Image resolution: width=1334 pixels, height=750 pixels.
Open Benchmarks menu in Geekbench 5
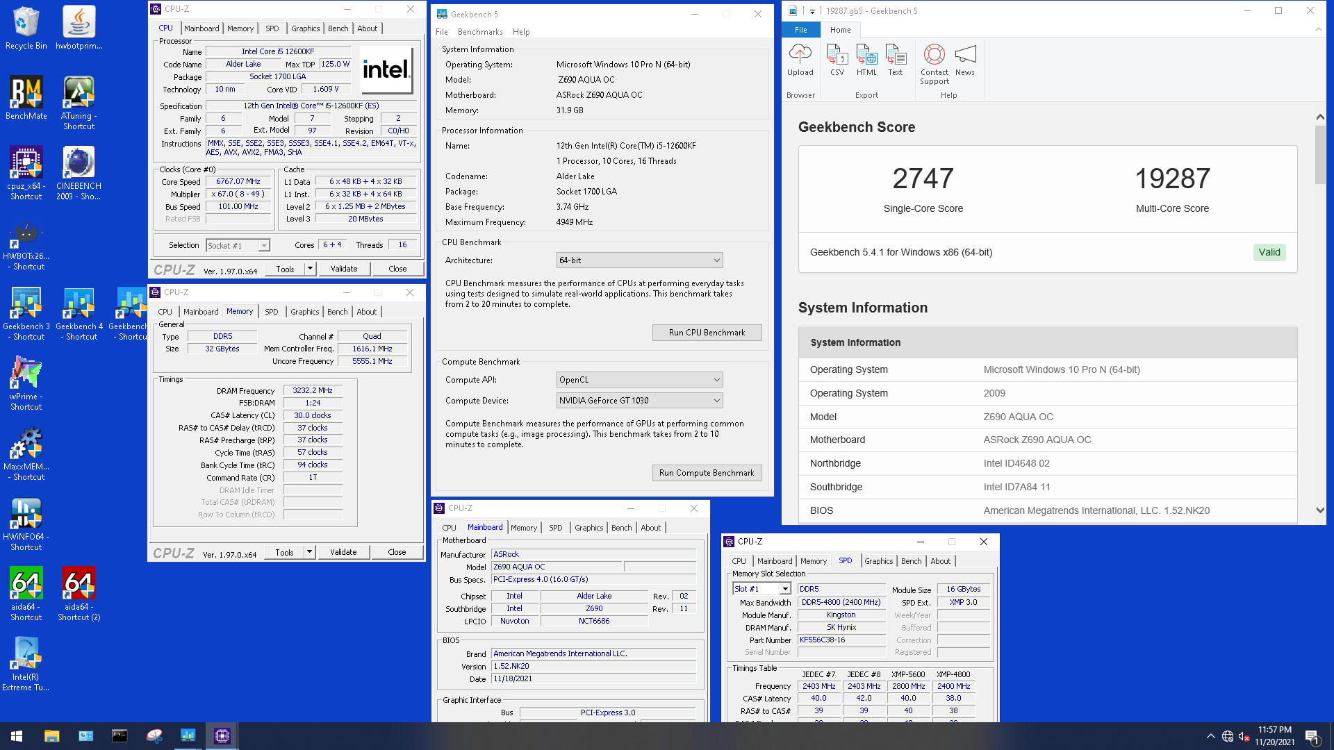(x=480, y=32)
